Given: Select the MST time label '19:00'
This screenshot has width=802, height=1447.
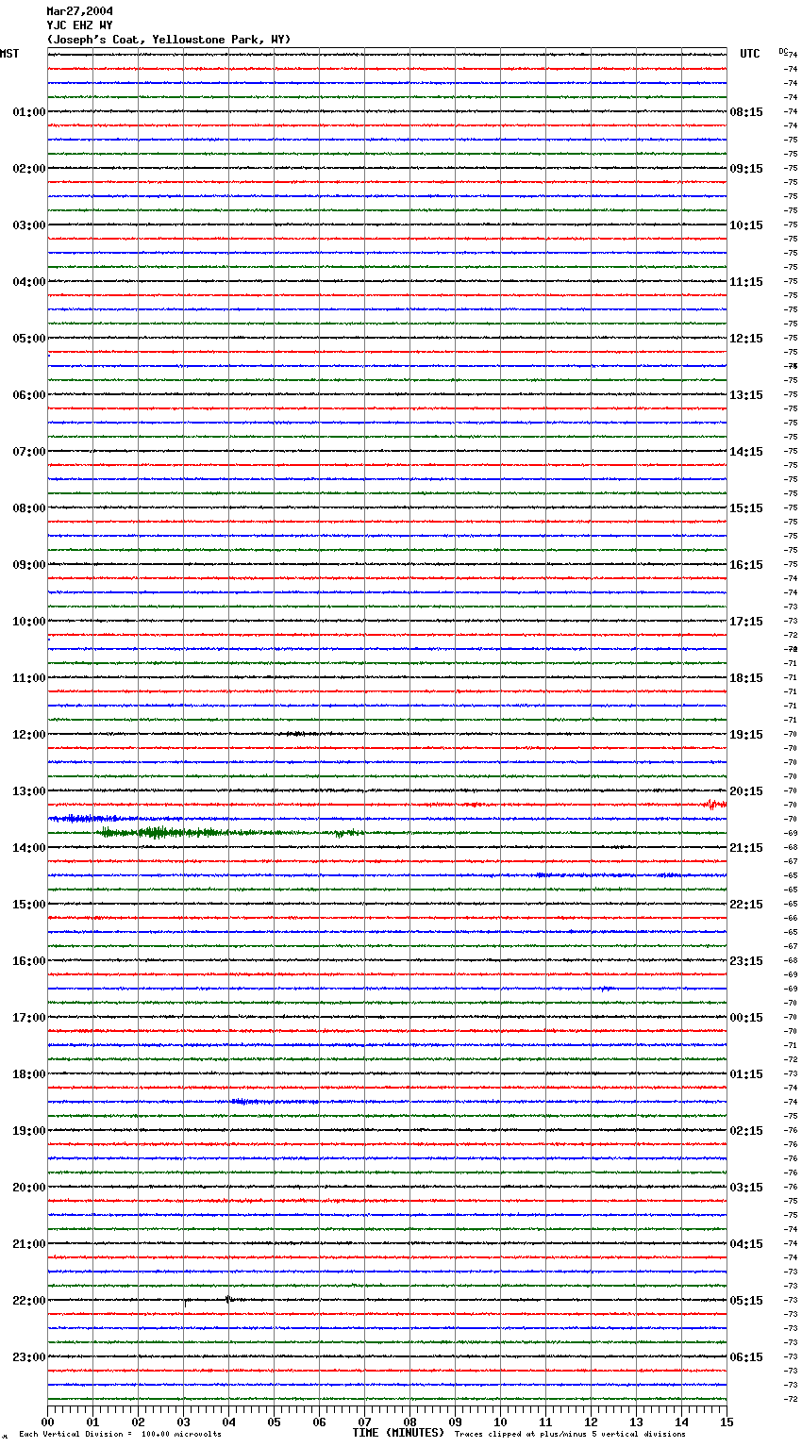Looking at the screenshot, I should click(29, 1131).
